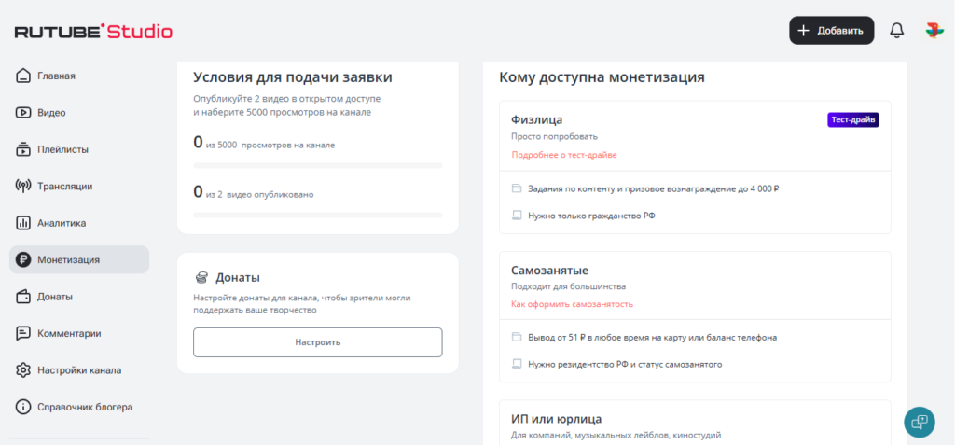
Task: Click text Вывод от 51 ₽ в любое время
Action: (x=652, y=337)
